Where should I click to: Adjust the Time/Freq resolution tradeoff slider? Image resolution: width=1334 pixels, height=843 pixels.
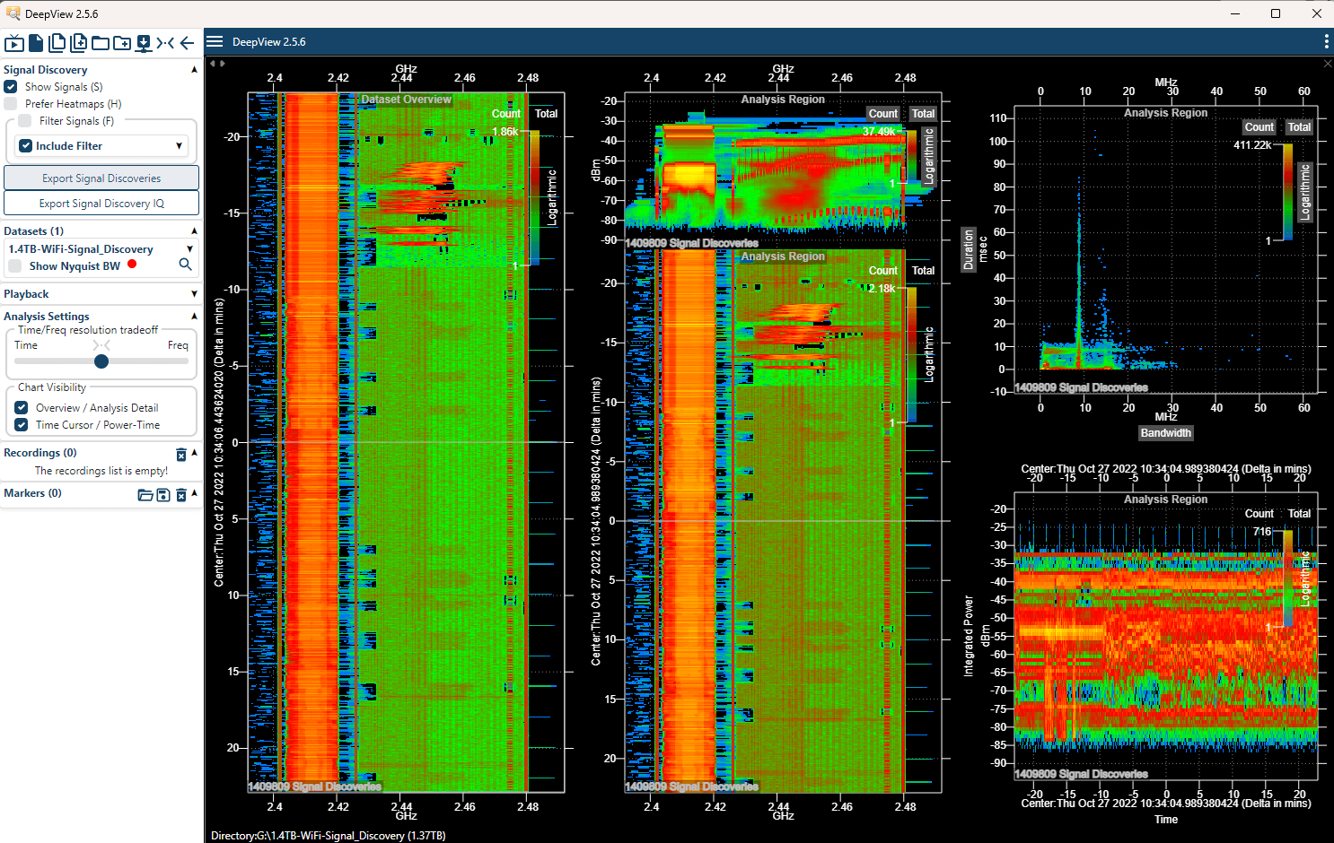(x=101, y=361)
